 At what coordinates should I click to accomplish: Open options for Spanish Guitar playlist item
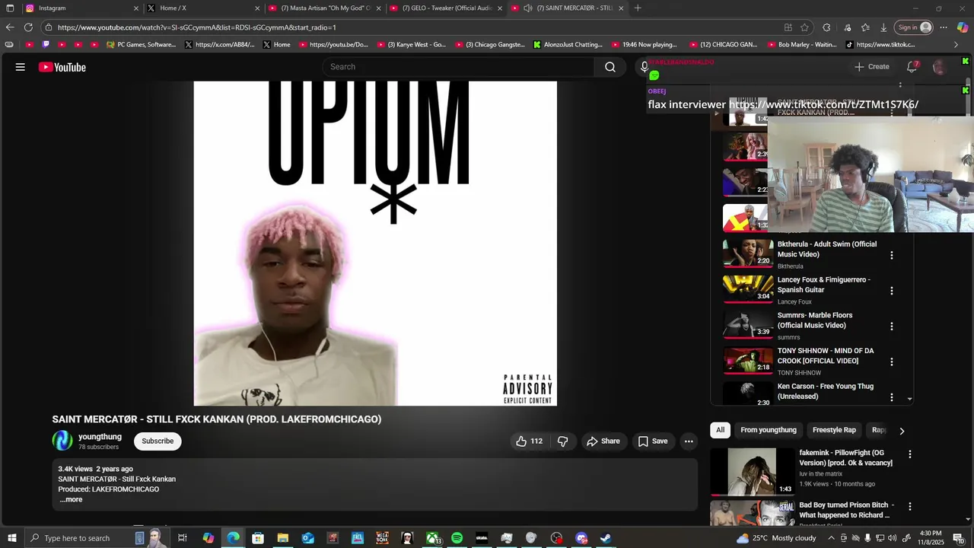[x=892, y=291]
